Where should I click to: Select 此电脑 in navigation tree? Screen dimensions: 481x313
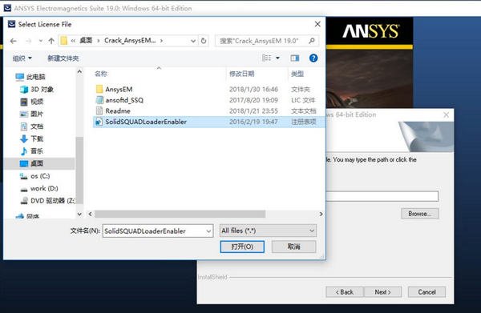(x=30, y=77)
